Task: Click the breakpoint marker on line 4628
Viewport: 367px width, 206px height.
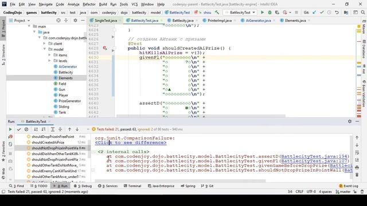Action: click(x=104, y=48)
